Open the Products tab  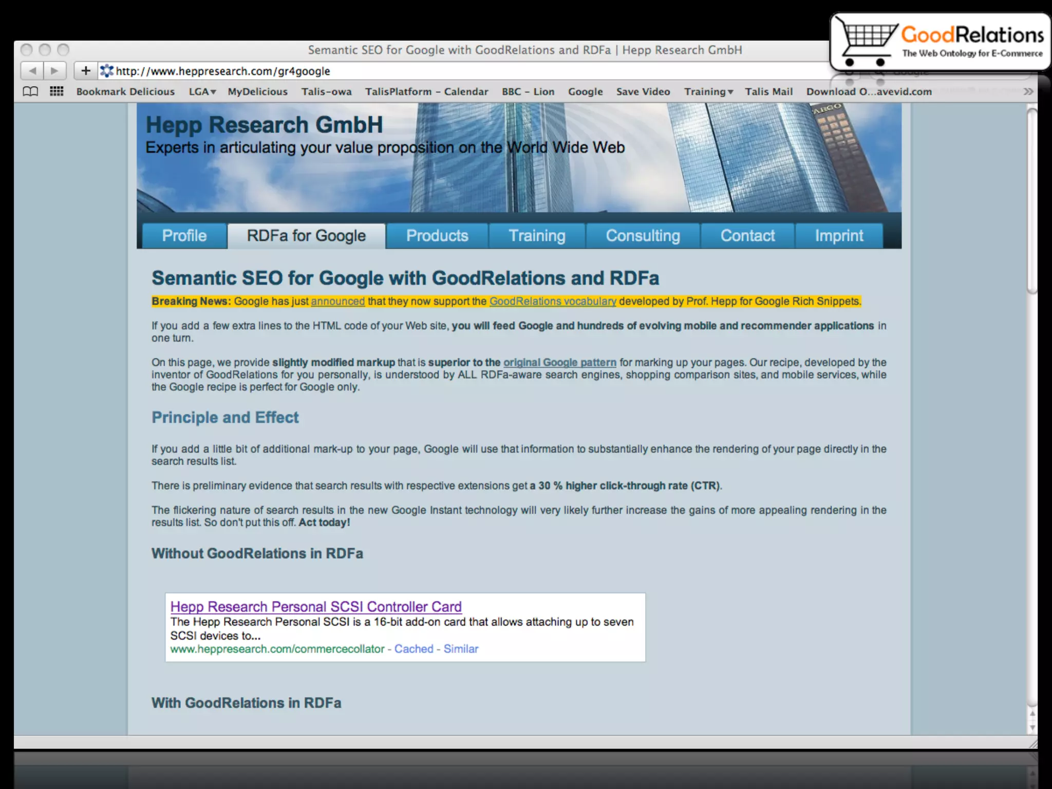tap(437, 236)
